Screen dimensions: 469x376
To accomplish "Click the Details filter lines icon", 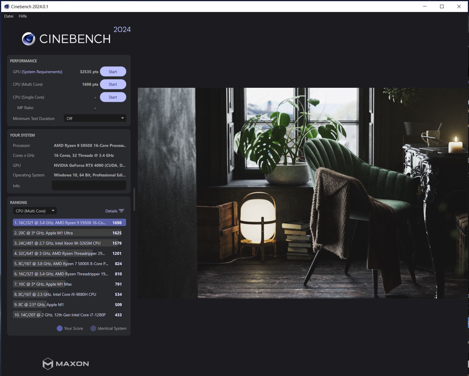I will (x=121, y=211).
